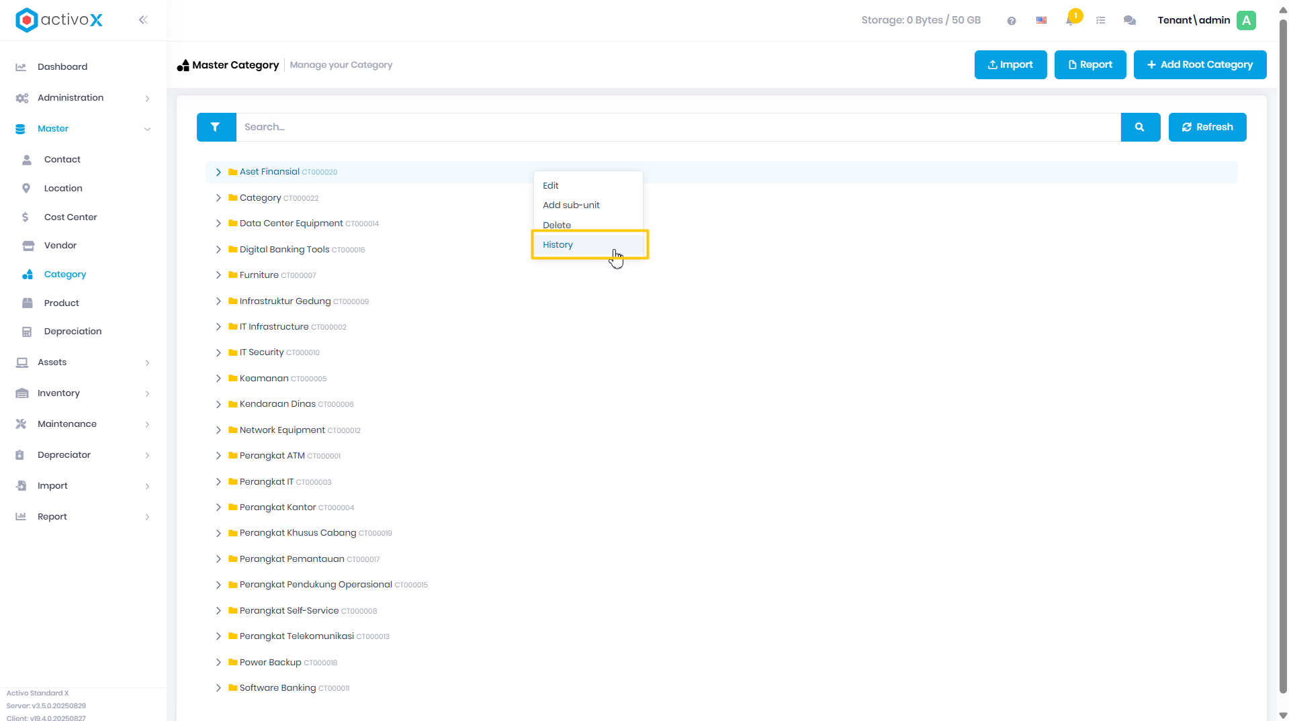Change language via the flag icon
Screen dimensions: 1289x721
(x=1041, y=20)
